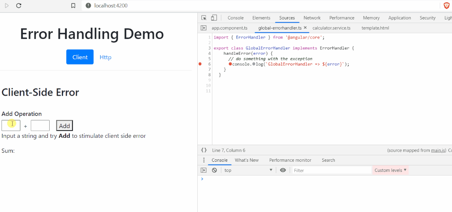Click the pretty-print curly braces icon
Viewport: 452px width, 212px height.
(x=204, y=150)
